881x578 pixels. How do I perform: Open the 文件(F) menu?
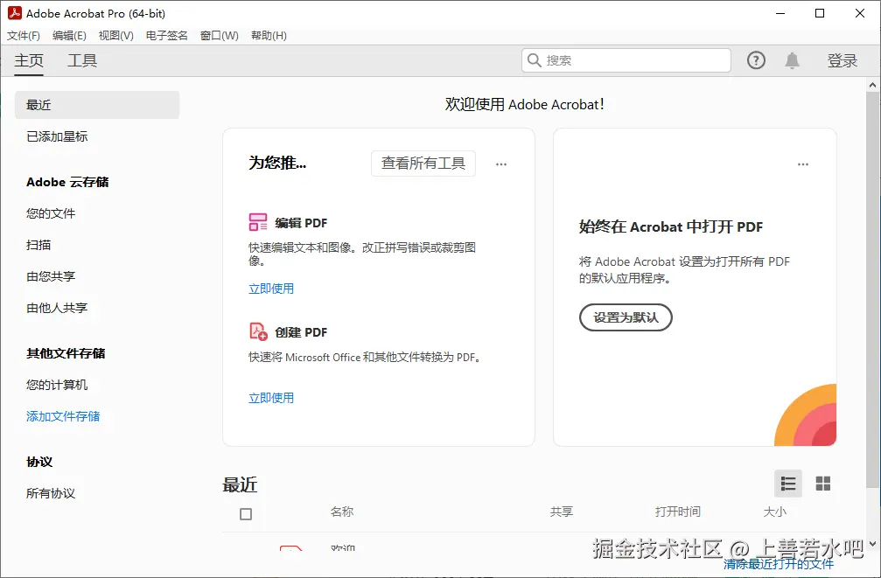pyautogui.click(x=24, y=35)
